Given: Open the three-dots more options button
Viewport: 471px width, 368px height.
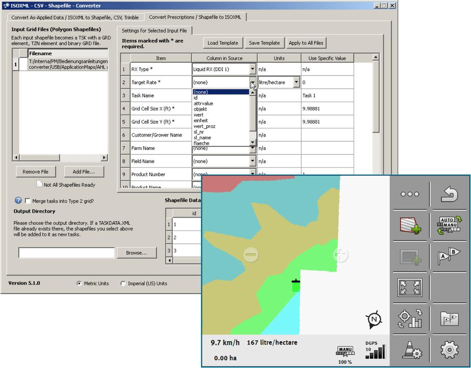Looking at the screenshot, I should [x=410, y=194].
